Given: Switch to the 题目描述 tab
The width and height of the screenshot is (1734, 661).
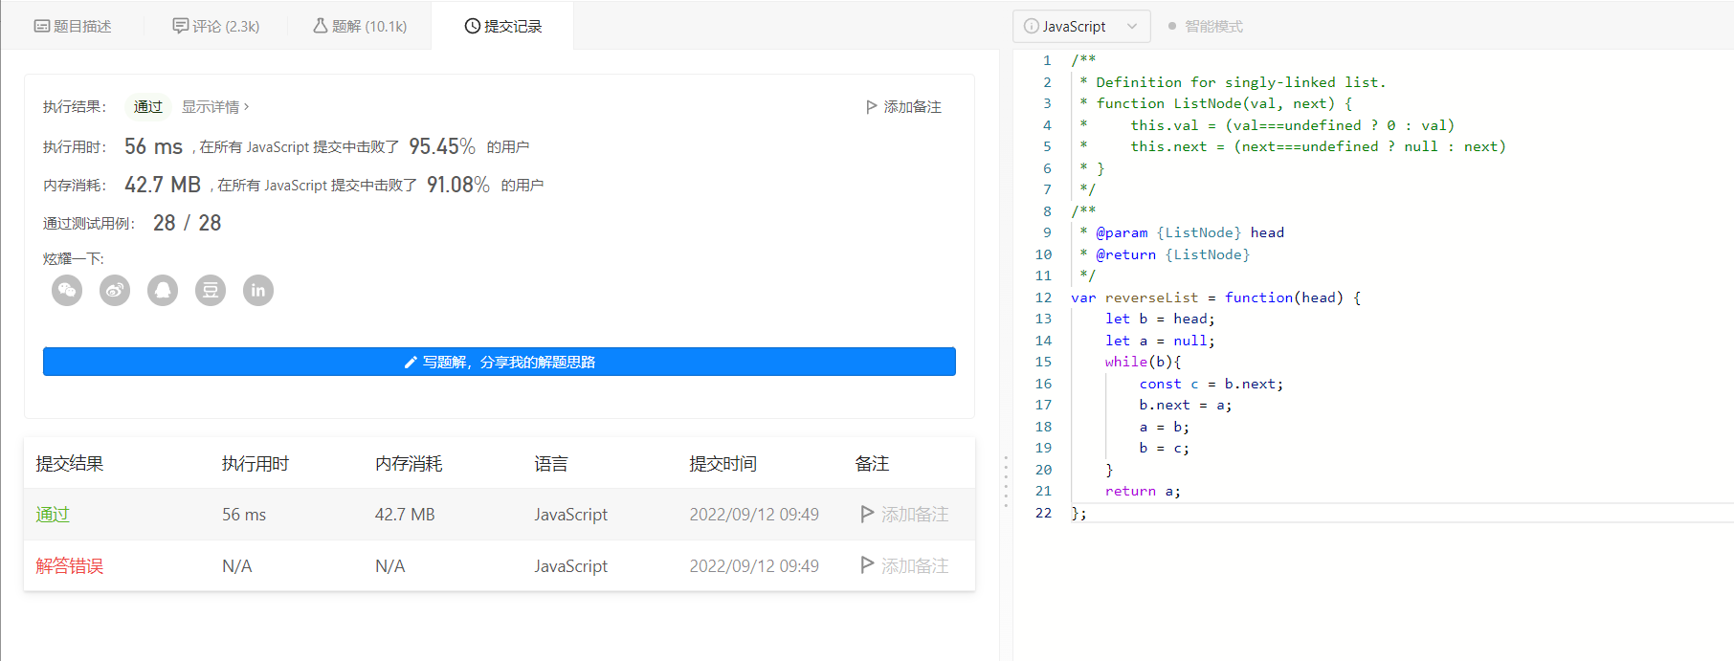Looking at the screenshot, I should point(73,27).
